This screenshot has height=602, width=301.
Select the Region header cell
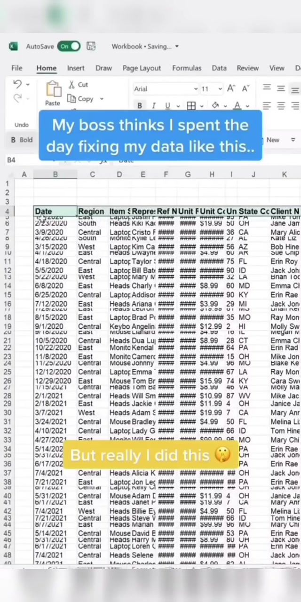(92, 212)
